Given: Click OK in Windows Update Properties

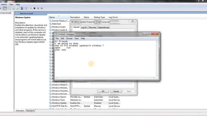Looking at the screenshot, I should click(103, 91).
